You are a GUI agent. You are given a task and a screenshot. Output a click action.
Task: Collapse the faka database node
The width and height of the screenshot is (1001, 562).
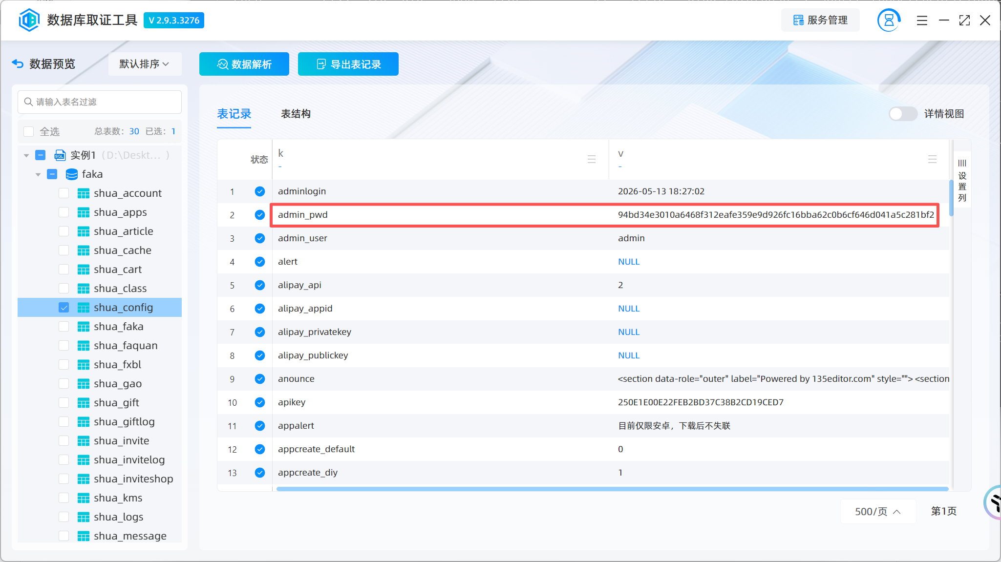(38, 174)
